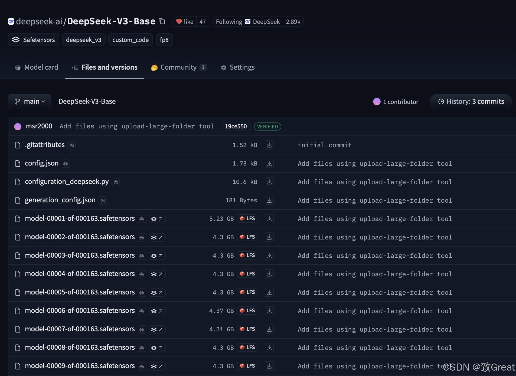The image size is (516, 376).
Task: Copy the model name DeepSeek-V3-Base
Action: click(x=162, y=21)
